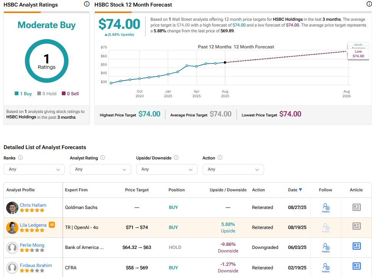Click the -1.27% Downside value
The width and height of the screenshot is (372, 277).
228,267
